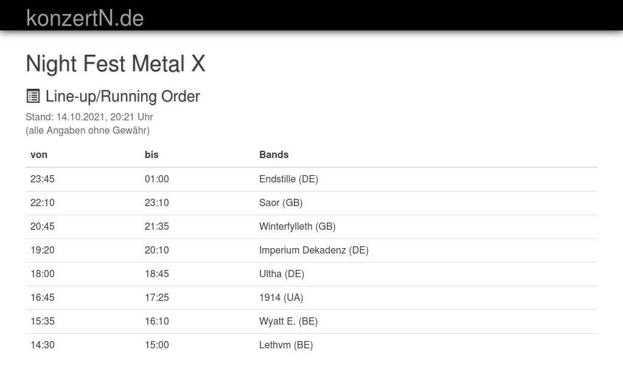Image resolution: width=623 pixels, height=369 pixels.
Task: Click the 22:10 start time cell
Action: [x=43, y=202]
